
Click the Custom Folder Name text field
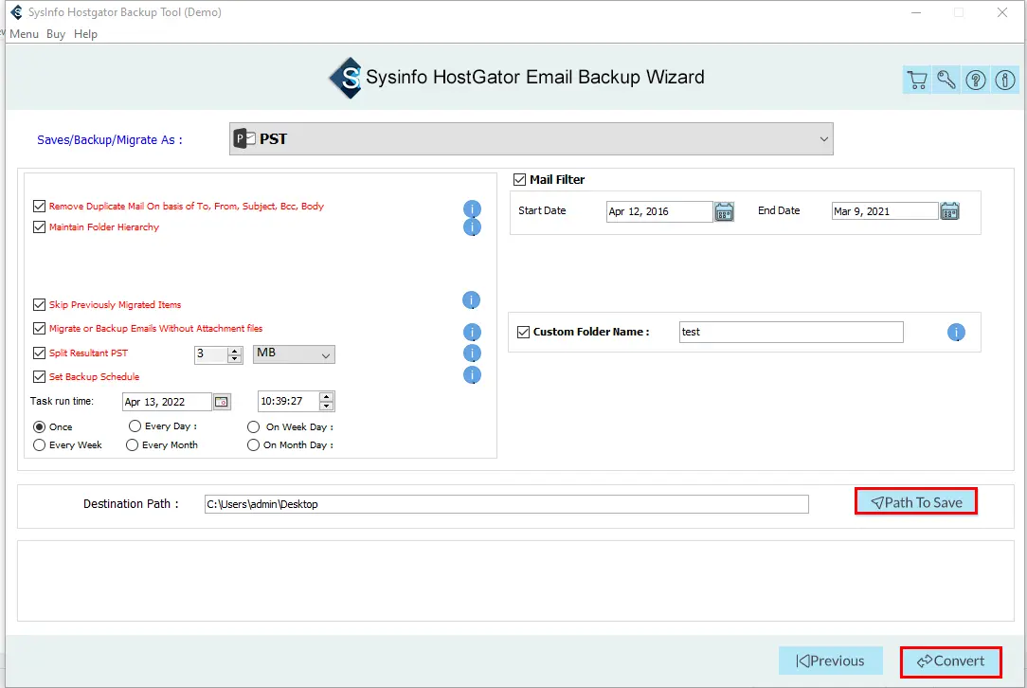791,333
